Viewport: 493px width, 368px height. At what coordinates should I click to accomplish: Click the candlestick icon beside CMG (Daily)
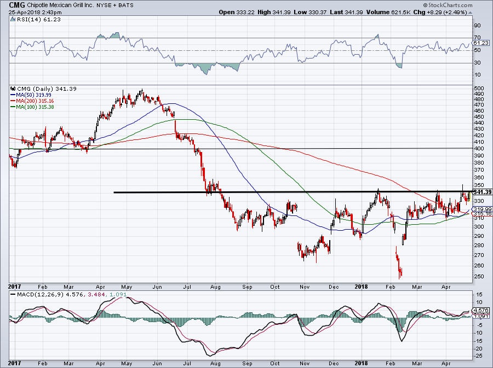pyautogui.click(x=13, y=89)
